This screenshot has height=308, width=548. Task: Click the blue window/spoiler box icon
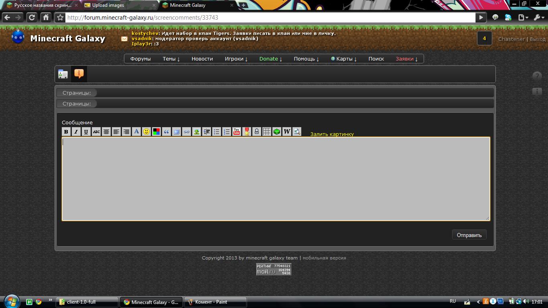coord(177,132)
